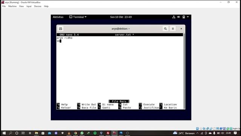The height and width of the screenshot is (136, 241).
Task: Click nano 'Keluar' shortcut label
Action: (x=66, y=108)
